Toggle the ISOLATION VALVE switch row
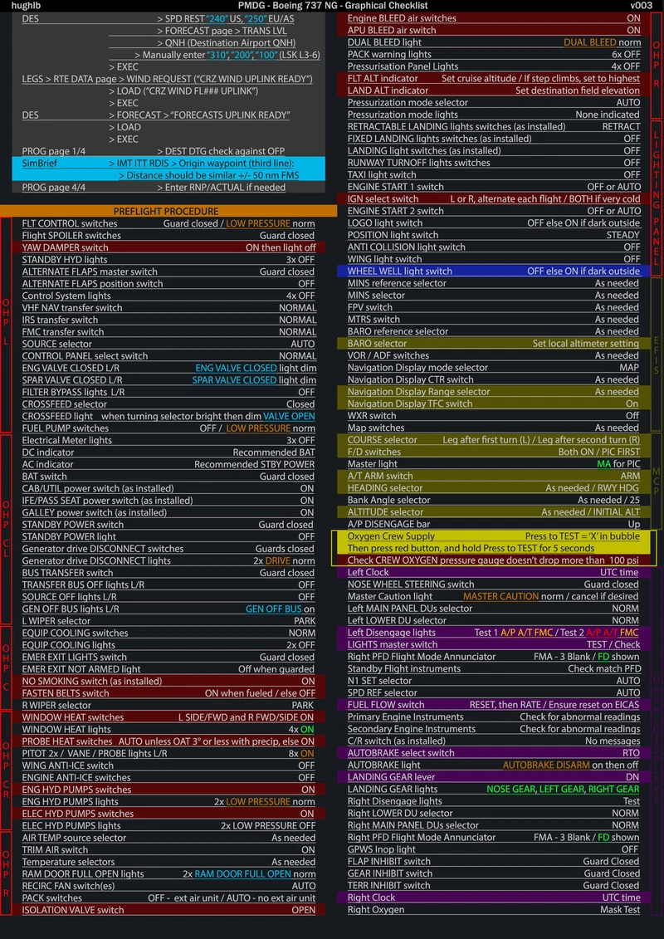664x939 pixels. [166, 910]
